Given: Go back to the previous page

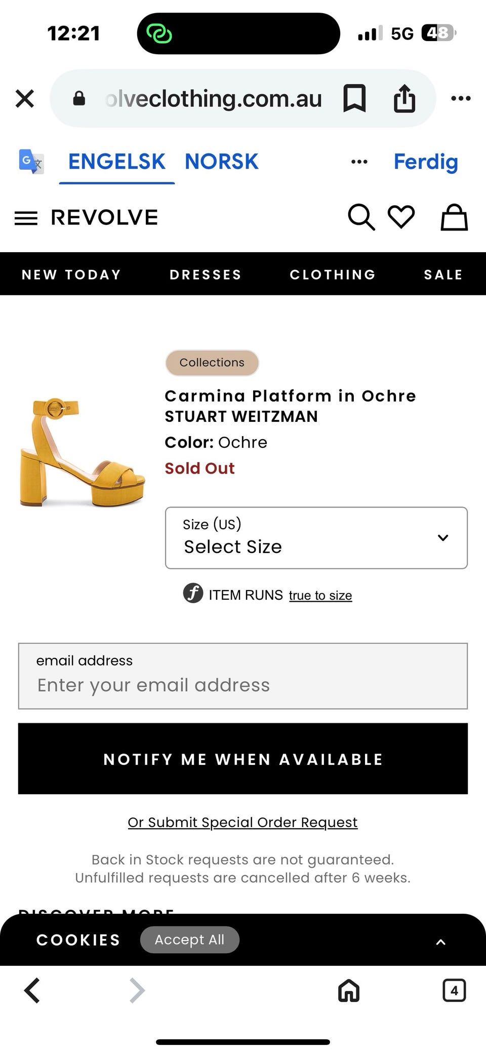Looking at the screenshot, I should (x=32, y=990).
